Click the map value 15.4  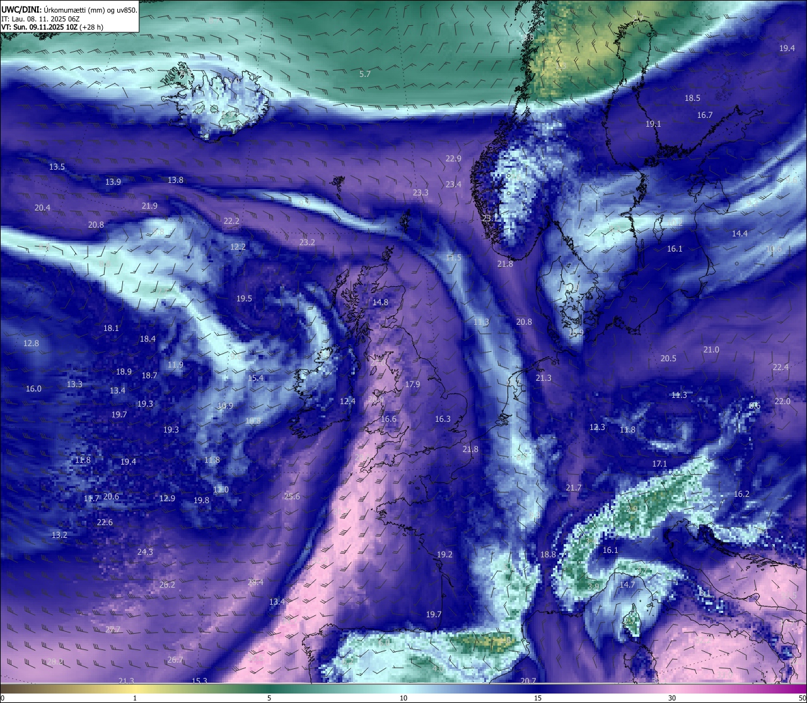pos(255,378)
